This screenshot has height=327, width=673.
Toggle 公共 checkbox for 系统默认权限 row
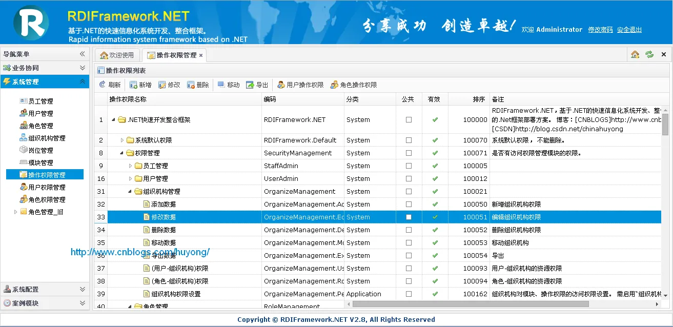pos(409,140)
